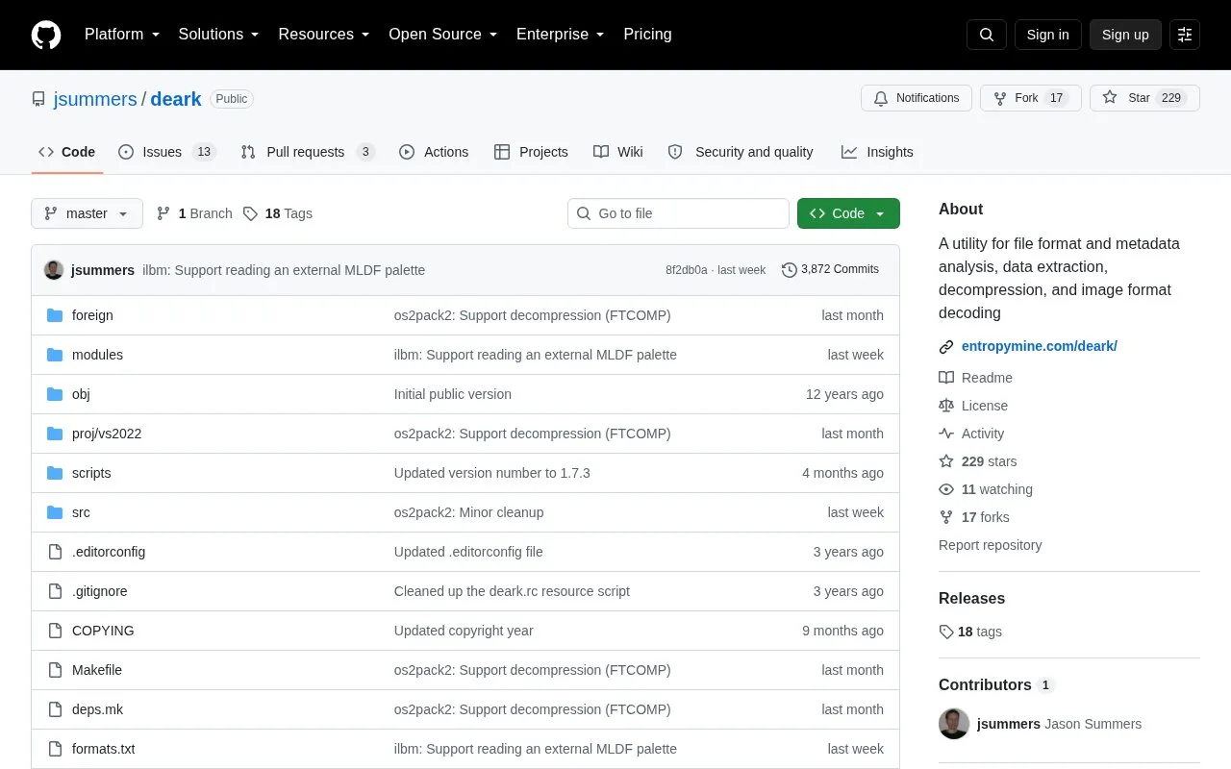This screenshot has width=1231, height=769.
Task: Open the 3,872 Commits link
Action: (x=830, y=270)
